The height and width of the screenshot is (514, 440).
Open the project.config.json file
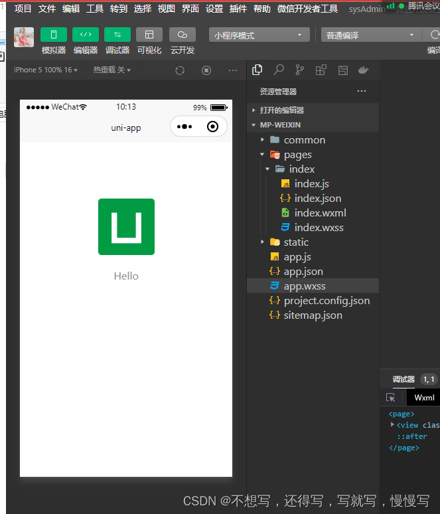tap(313, 301)
